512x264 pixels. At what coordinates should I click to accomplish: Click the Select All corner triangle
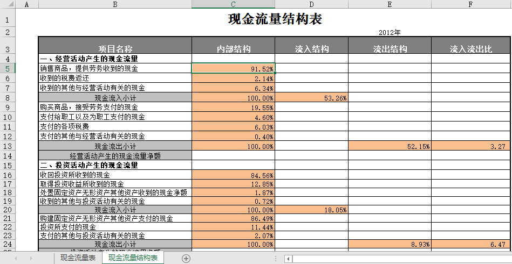point(8,4)
